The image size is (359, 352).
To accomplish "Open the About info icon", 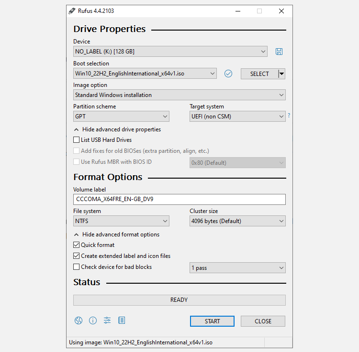I will [x=93, y=320].
